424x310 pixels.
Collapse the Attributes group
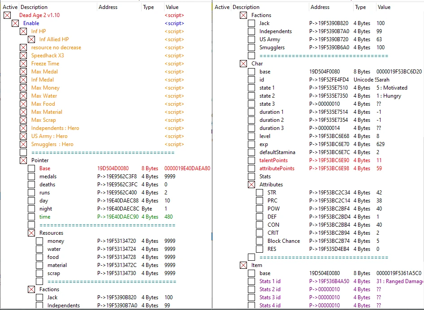[251, 185]
